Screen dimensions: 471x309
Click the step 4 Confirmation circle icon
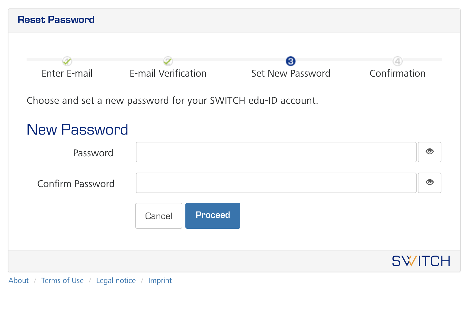398,61
